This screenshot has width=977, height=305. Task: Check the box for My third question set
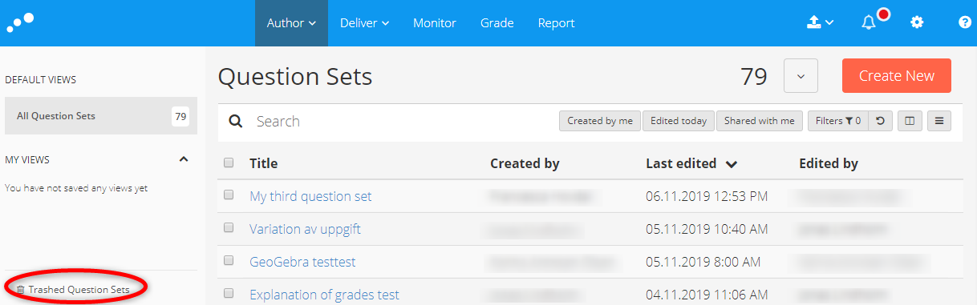click(229, 195)
